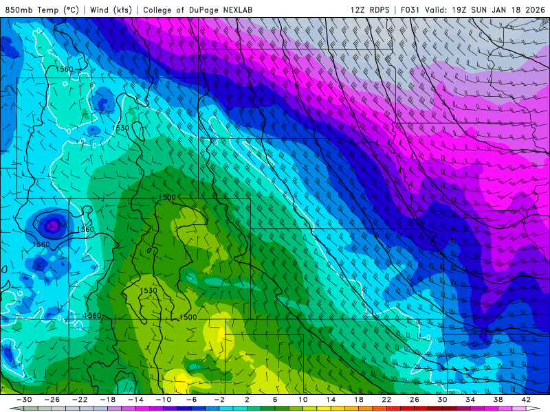Select the -18 scale label
550x412 pixels.
coord(108,400)
